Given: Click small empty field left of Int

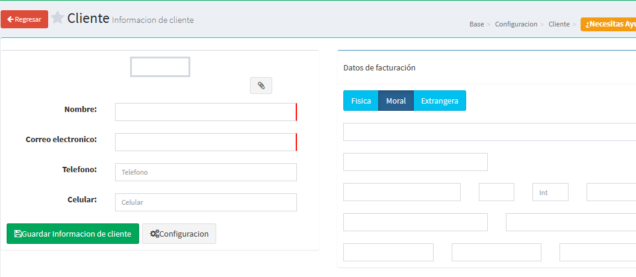Looking at the screenshot, I should coord(496,193).
